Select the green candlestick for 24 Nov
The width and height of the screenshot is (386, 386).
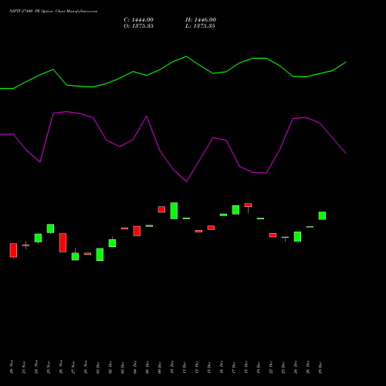(x=38, y=238)
